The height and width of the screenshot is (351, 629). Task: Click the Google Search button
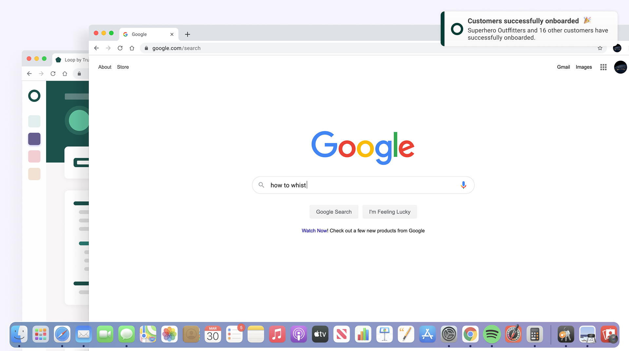(334, 212)
